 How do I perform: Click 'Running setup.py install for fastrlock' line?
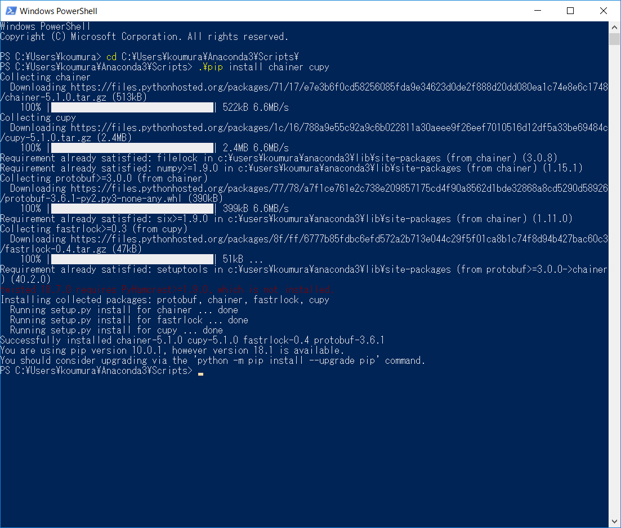pyautogui.click(x=129, y=320)
